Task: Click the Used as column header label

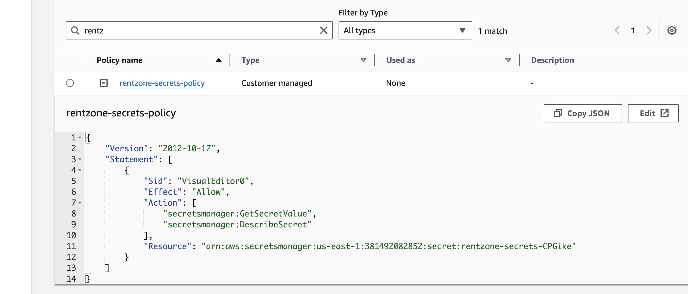Action: point(400,60)
